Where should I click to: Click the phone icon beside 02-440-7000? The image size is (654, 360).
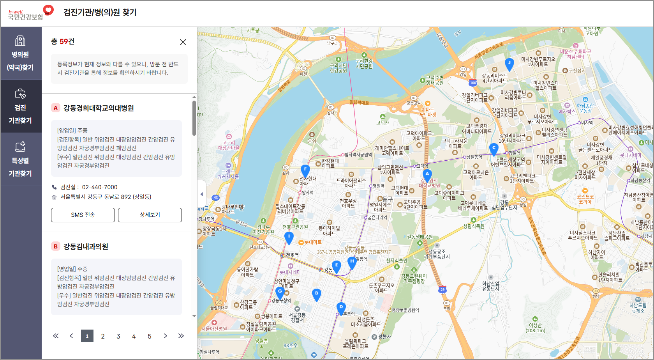coord(55,187)
